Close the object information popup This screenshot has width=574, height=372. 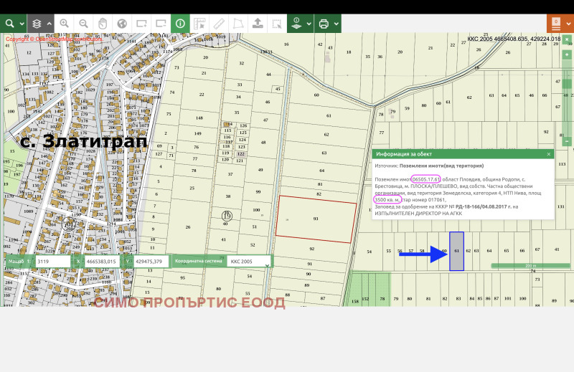(549, 153)
